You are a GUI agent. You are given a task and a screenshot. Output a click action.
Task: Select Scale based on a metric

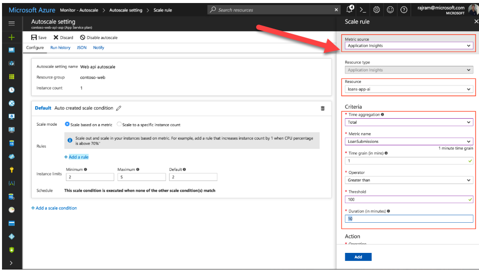point(67,124)
